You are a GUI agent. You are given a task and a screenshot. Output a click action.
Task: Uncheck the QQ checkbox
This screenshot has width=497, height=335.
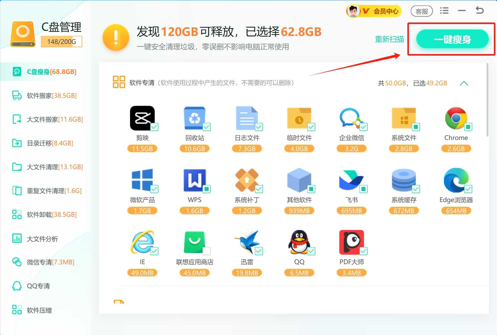click(311, 251)
